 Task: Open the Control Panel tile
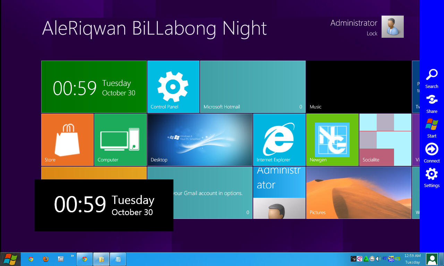click(173, 87)
